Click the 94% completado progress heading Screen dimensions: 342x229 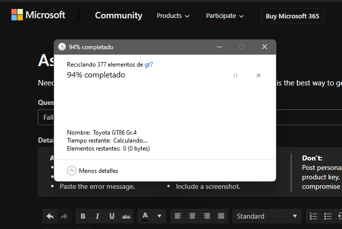point(96,75)
